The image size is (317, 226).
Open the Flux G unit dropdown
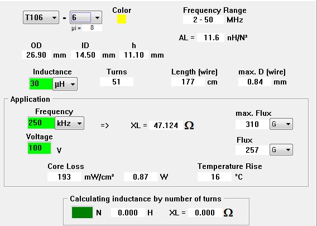pos(281,150)
